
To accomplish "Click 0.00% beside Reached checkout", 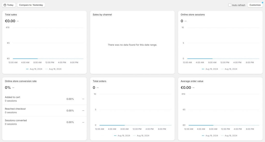I will tap(70, 111).
